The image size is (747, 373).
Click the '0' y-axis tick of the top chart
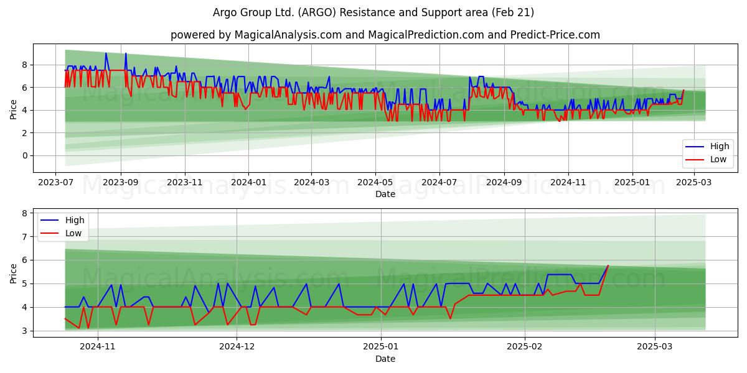(x=26, y=155)
